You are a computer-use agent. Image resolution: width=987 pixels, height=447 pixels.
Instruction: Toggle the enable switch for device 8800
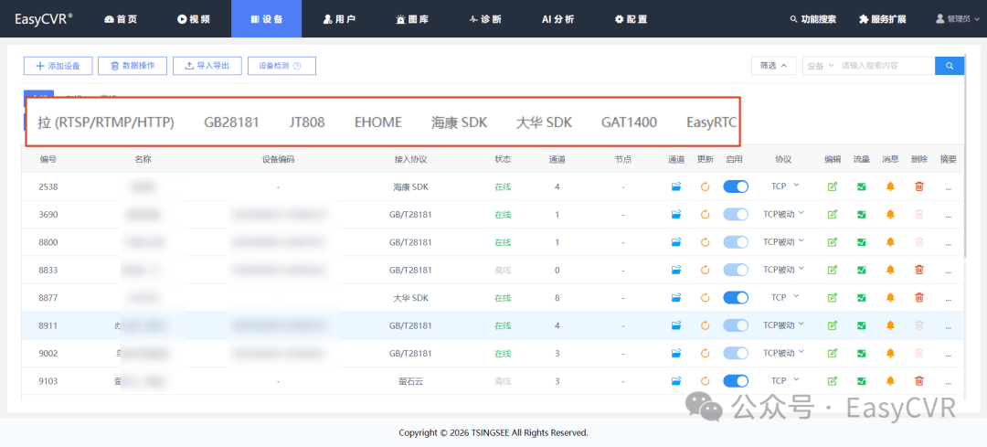pyautogui.click(x=736, y=242)
